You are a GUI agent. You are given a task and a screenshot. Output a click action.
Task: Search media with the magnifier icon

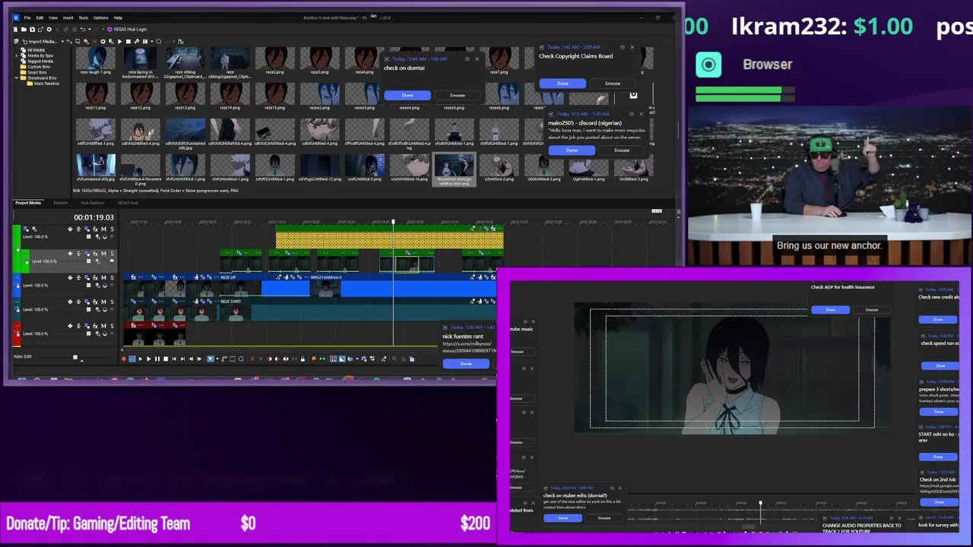(x=158, y=42)
